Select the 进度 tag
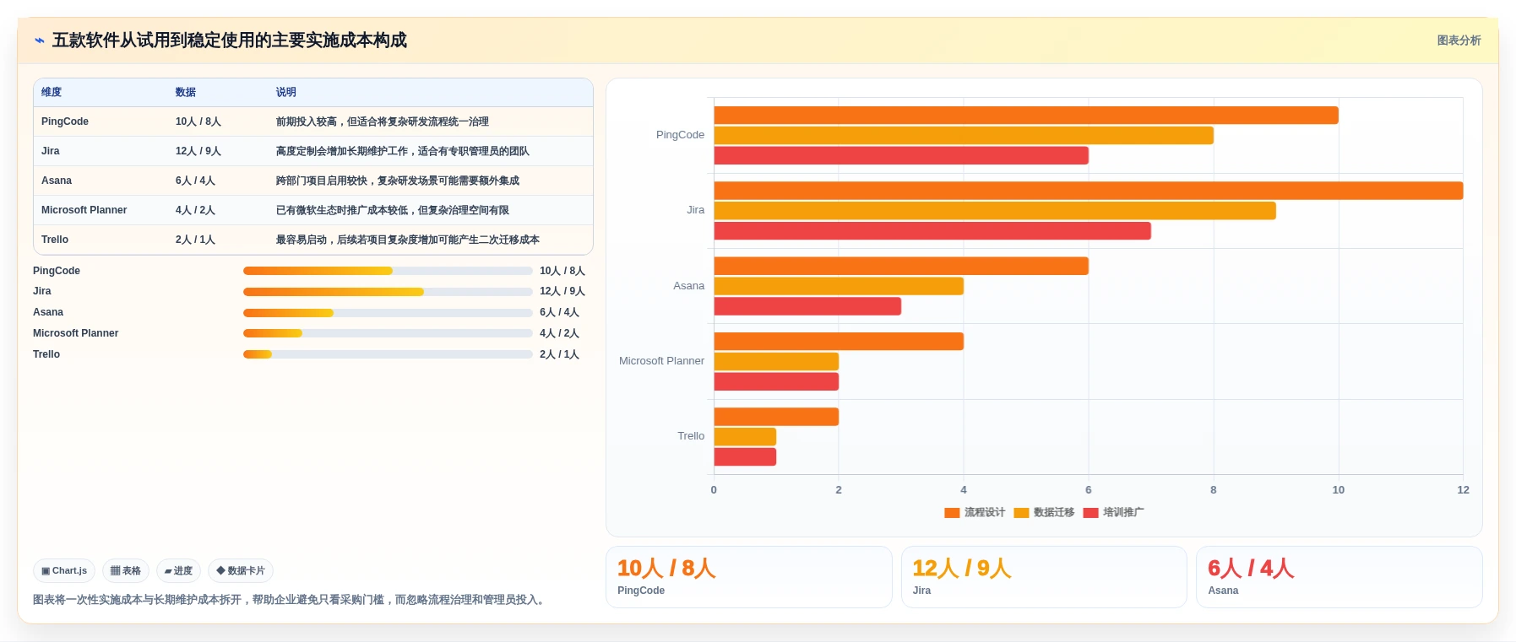This screenshot has height=642, width=1516. pyautogui.click(x=178, y=571)
